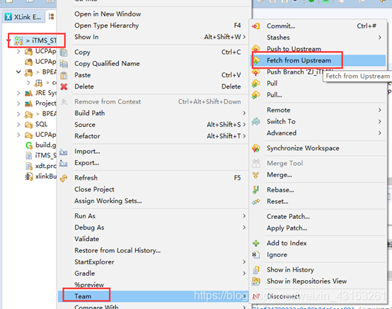Click the Synchronize Workspace icon

[x=256, y=148]
